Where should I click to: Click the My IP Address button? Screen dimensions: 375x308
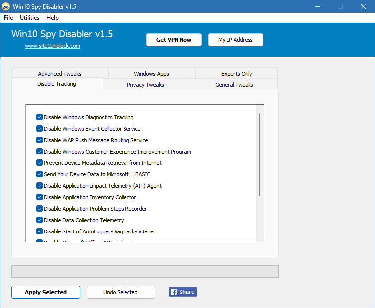coord(236,40)
